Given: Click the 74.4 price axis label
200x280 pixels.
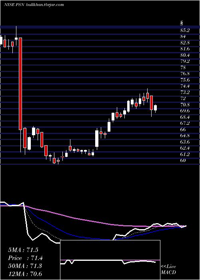Looking at the screenshot, I should 185,86.
